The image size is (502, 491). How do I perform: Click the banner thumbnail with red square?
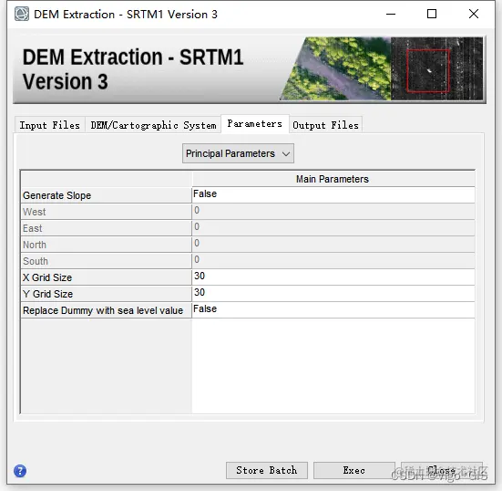click(x=436, y=68)
